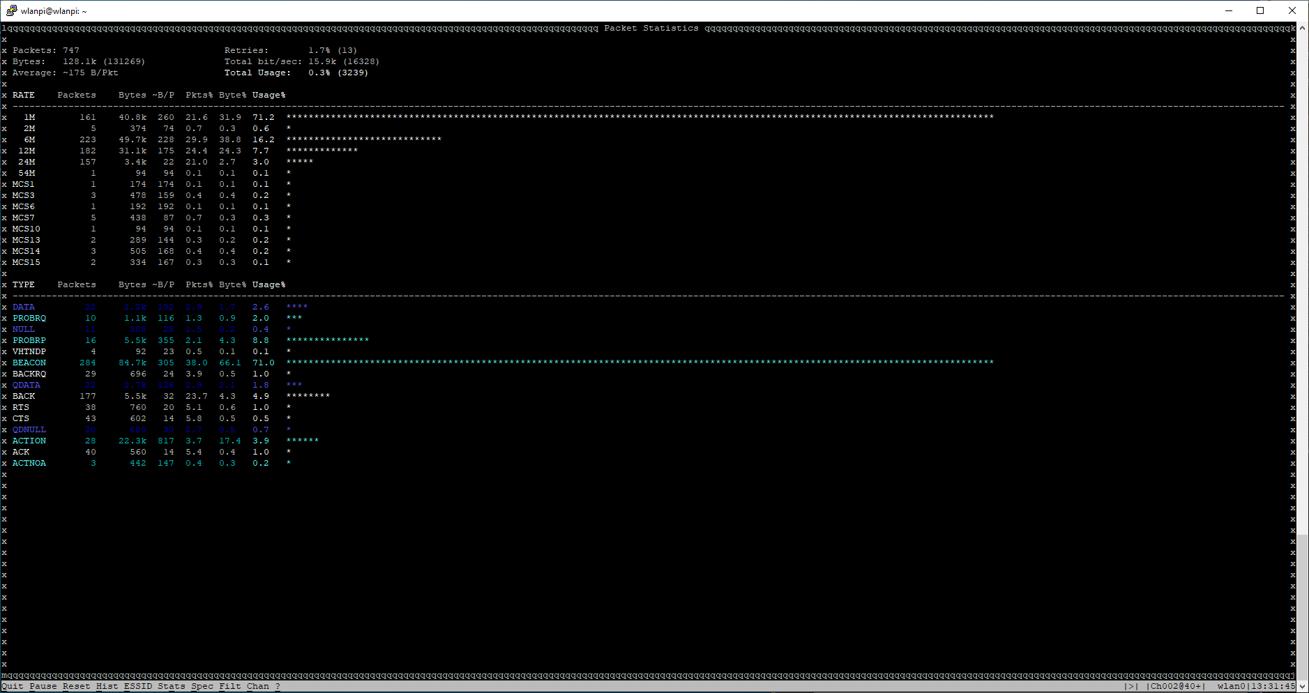
Task: Click the ? help item in bottom menu
Action: 278,686
